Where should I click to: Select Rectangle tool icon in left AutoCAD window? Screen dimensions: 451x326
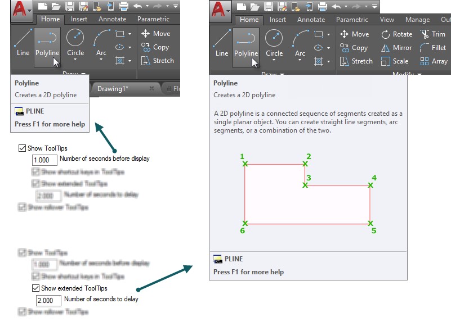120,34
